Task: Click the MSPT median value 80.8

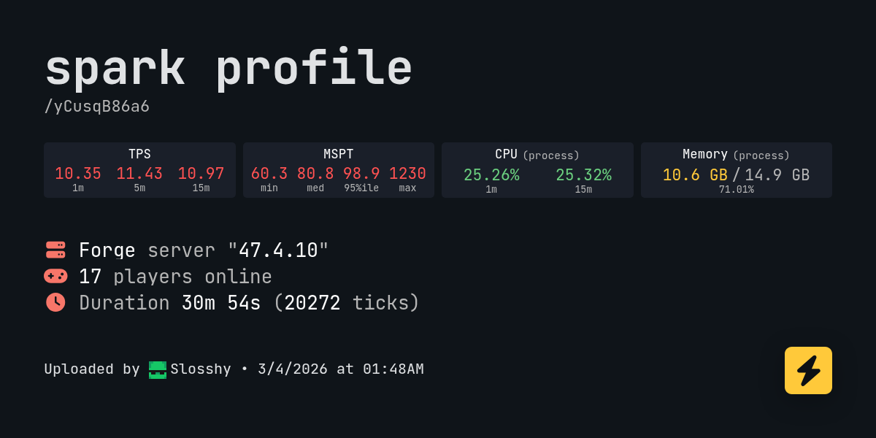Action: pos(315,174)
